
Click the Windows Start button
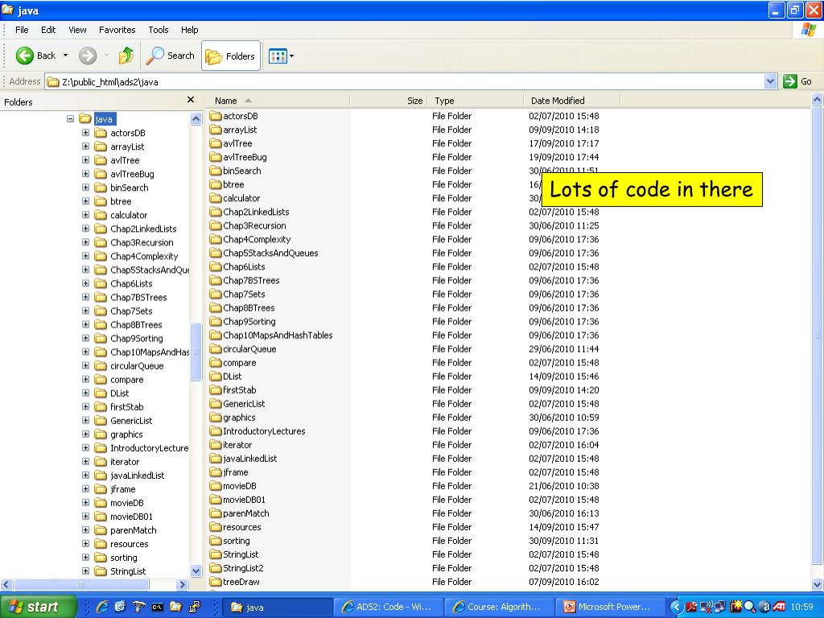[38, 607]
